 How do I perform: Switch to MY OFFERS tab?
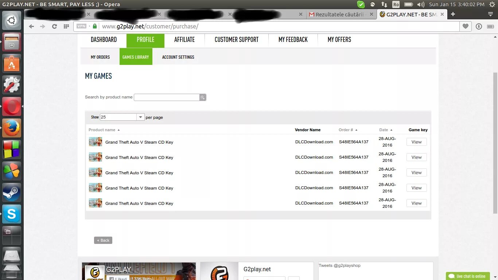tap(339, 40)
